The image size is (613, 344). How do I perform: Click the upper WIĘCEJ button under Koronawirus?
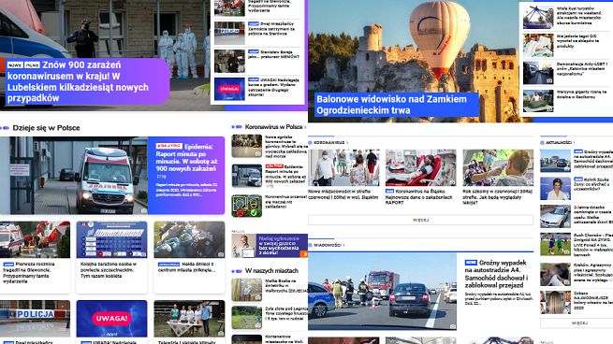click(420, 221)
